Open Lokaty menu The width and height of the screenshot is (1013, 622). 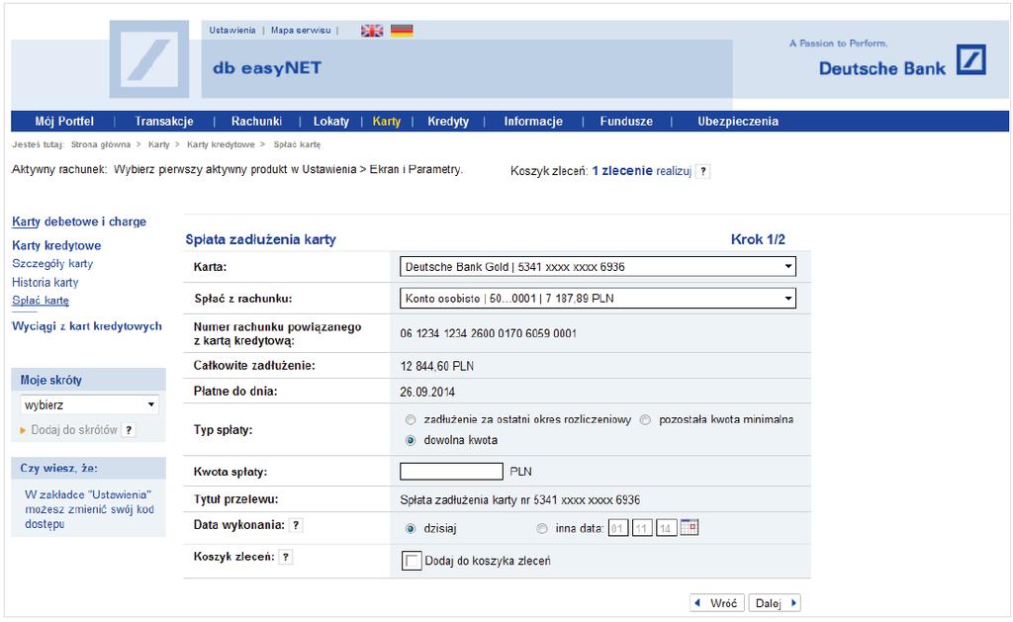pos(330,122)
